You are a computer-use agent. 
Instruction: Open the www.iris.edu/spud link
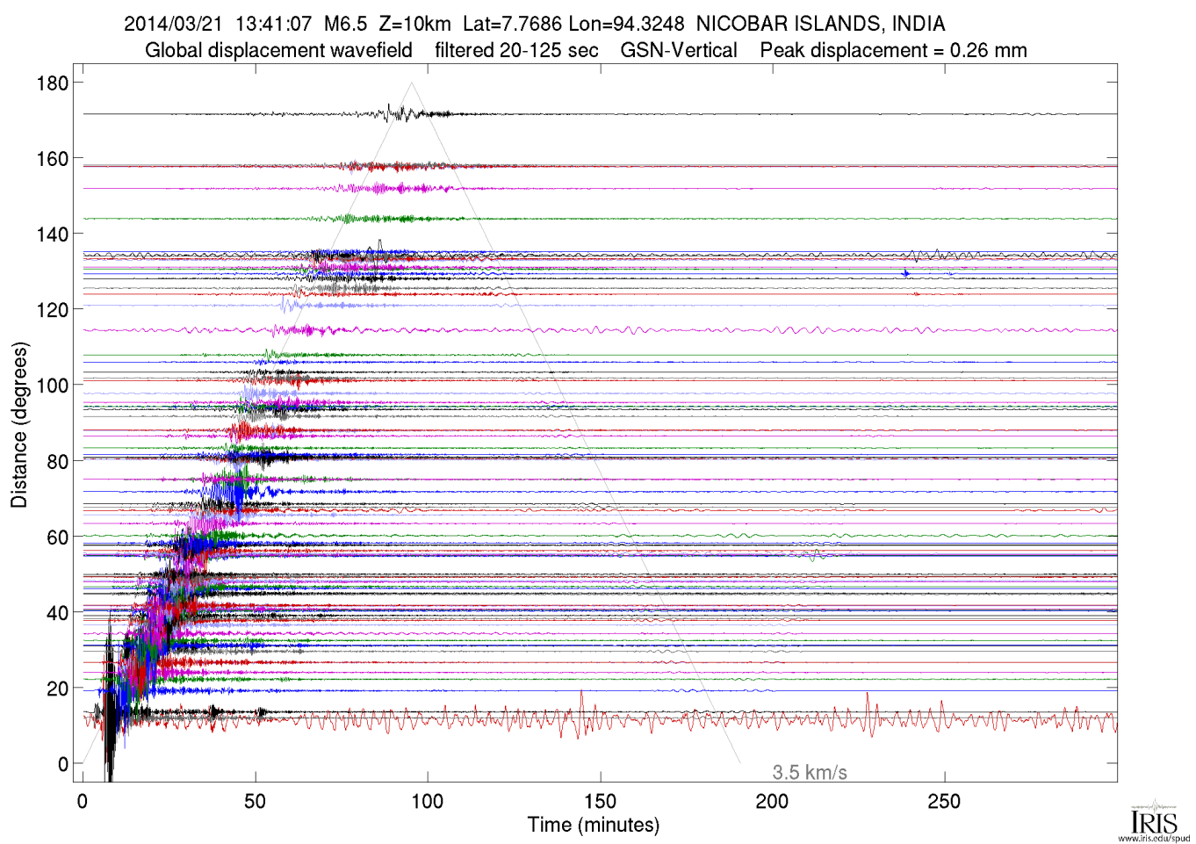1154,839
